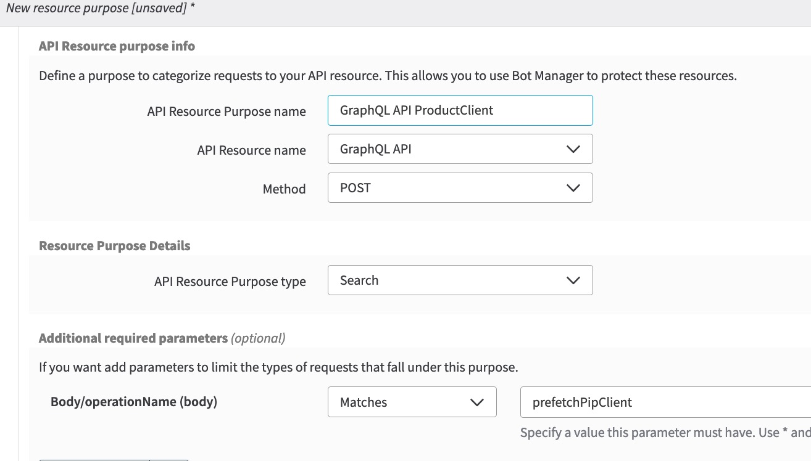Click the chevron arrow in Method field

(573, 188)
